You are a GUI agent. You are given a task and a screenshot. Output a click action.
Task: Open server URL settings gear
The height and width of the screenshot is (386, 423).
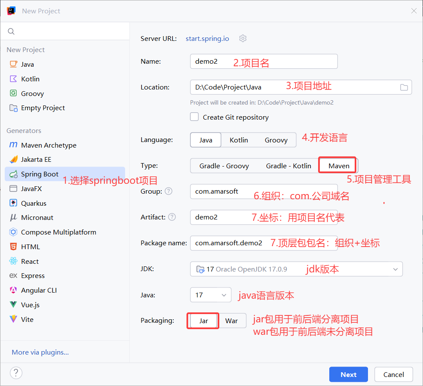click(243, 38)
